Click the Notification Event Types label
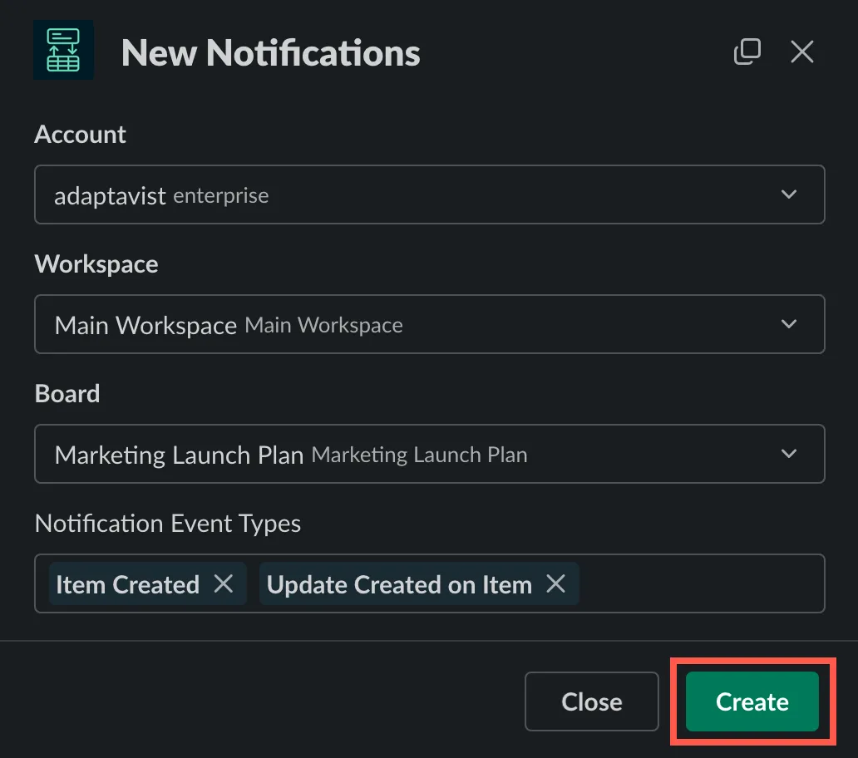This screenshot has height=758, width=858. (x=167, y=524)
